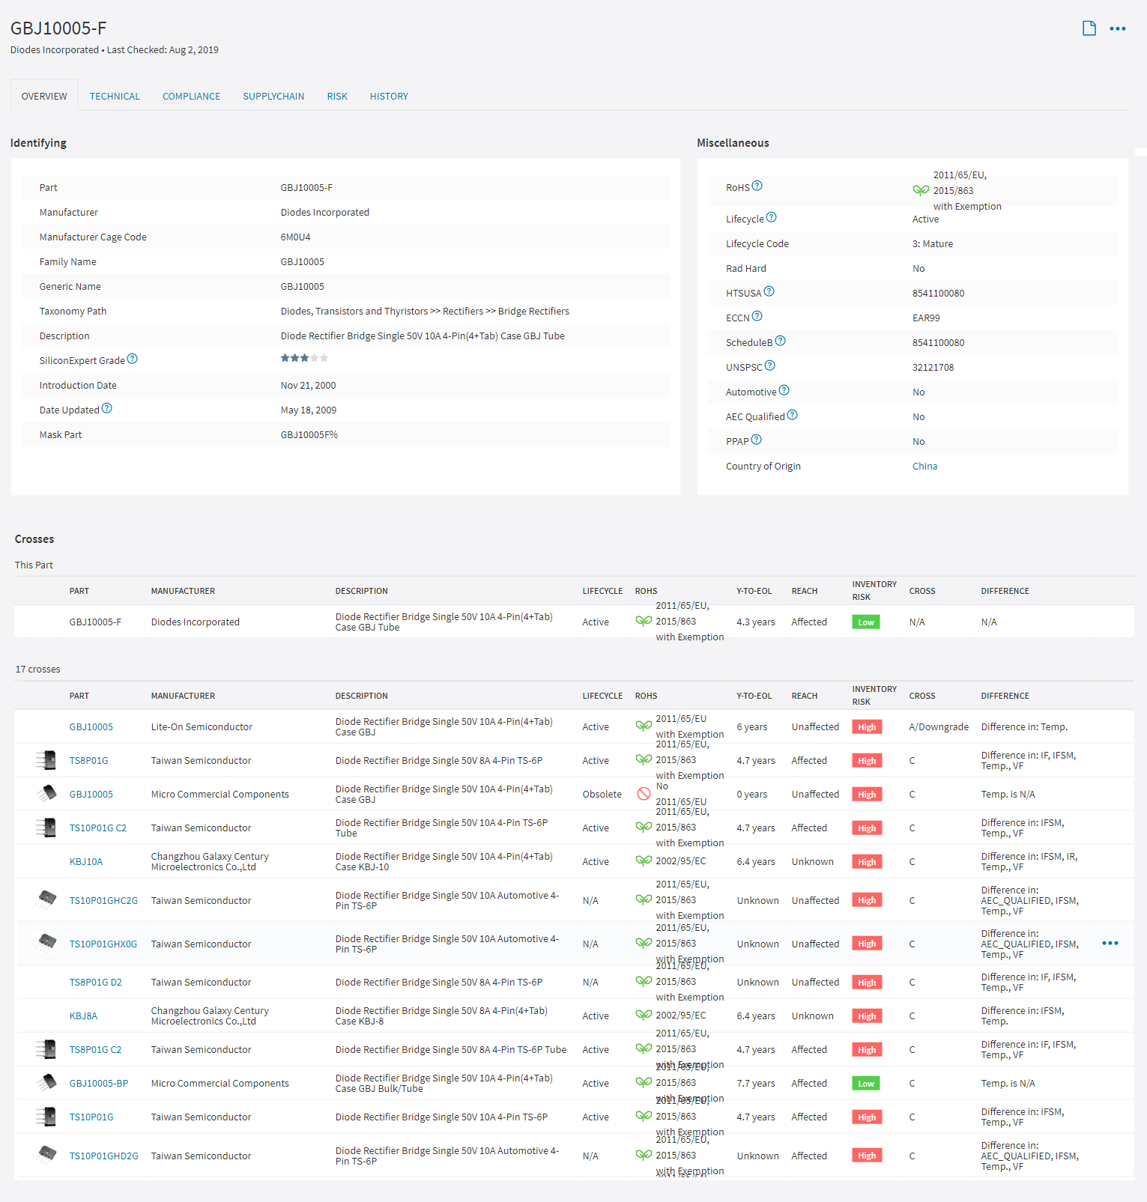Image resolution: width=1147 pixels, height=1202 pixels.
Task: Click the 7.7 years Y-to-EOL cell
Action: (x=757, y=1083)
